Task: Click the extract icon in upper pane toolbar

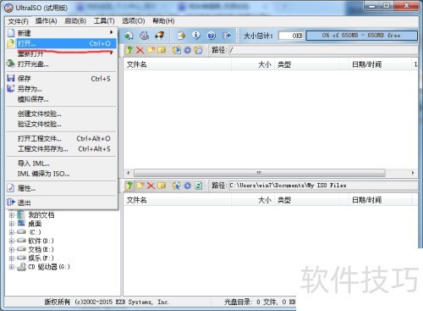Action: click(x=177, y=50)
